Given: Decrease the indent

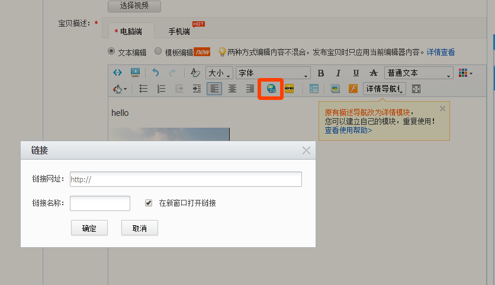Looking at the screenshot, I should 179,89.
